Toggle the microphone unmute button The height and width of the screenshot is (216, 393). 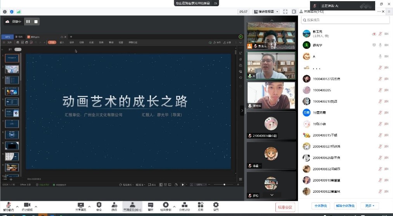(x=8, y=206)
